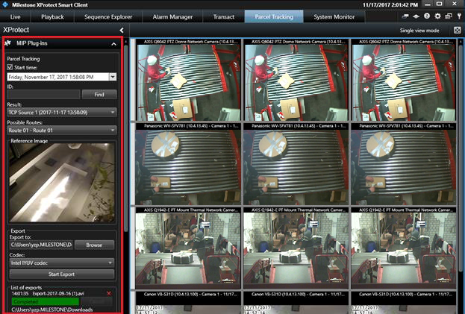
Task: Click the Find button
Action: point(99,95)
